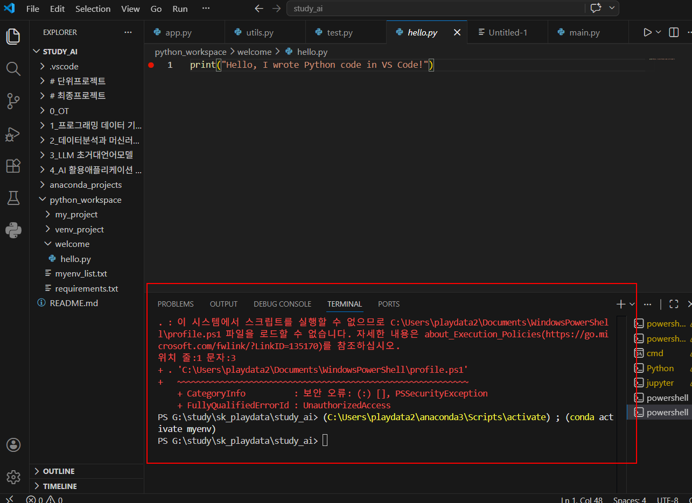Switch to the PORTS panel tab
The height and width of the screenshot is (503, 692).
pyautogui.click(x=389, y=304)
